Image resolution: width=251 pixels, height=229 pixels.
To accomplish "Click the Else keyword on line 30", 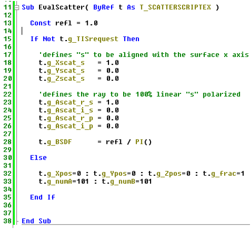I will (39, 158).
